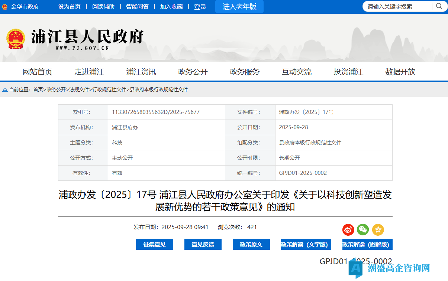Switch to the 政务公开 tab
The height and width of the screenshot is (281, 448).
[192, 72]
